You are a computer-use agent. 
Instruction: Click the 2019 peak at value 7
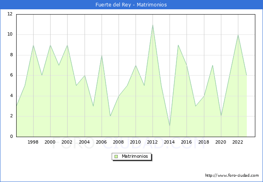(x=212, y=65)
